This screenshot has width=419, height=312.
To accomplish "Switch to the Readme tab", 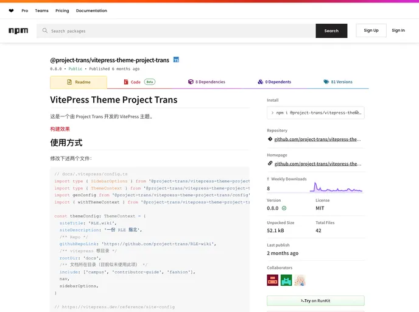I will pos(79,82).
